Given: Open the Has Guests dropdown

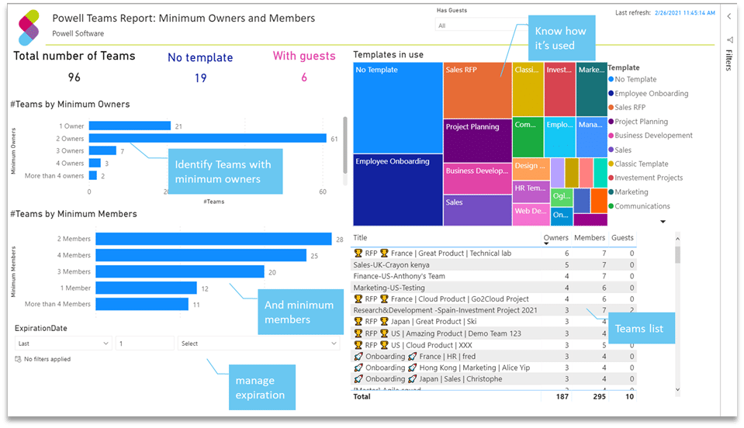Looking at the screenshot, I should [480, 26].
